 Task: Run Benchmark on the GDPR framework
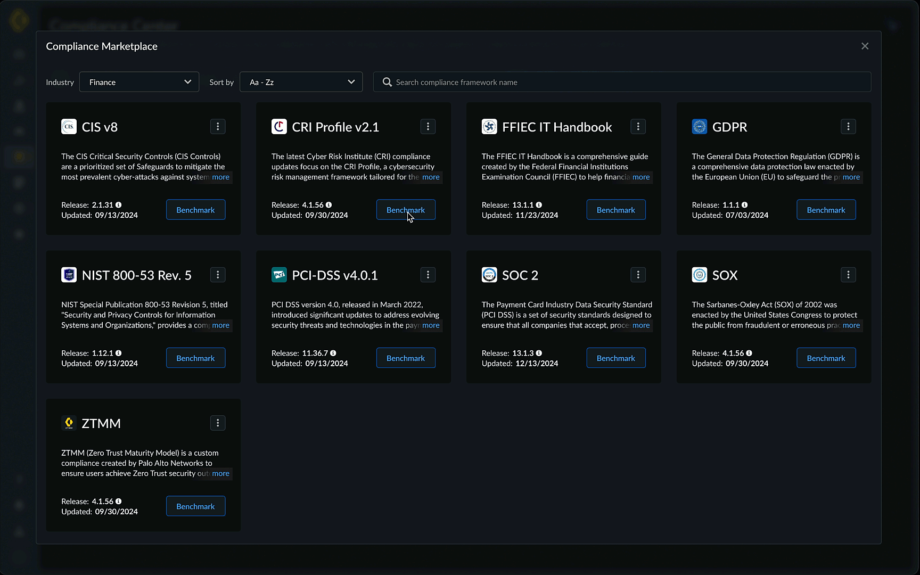[x=826, y=210]
